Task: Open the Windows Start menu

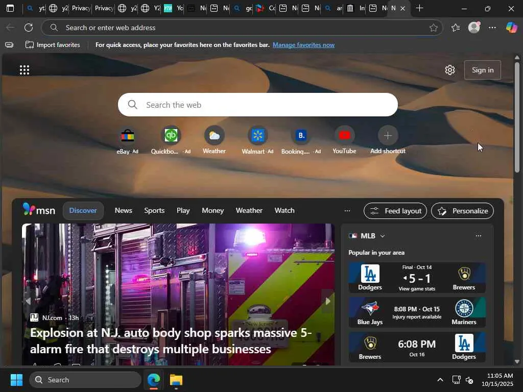Action: (x=16, y=380)
